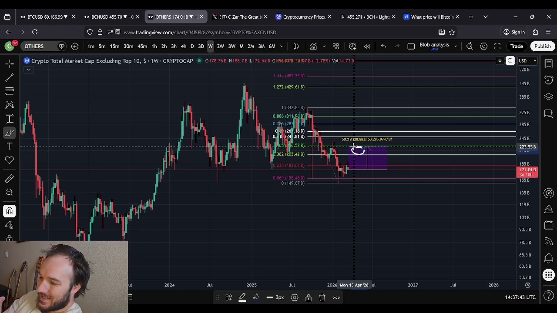Screen dimensions: 557x313
Task: Add symbol to compare with plus icon
Action: click(75, 46)
